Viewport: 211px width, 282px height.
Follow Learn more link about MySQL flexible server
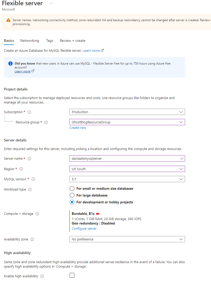pyautogui.click(x=91, y=50)
